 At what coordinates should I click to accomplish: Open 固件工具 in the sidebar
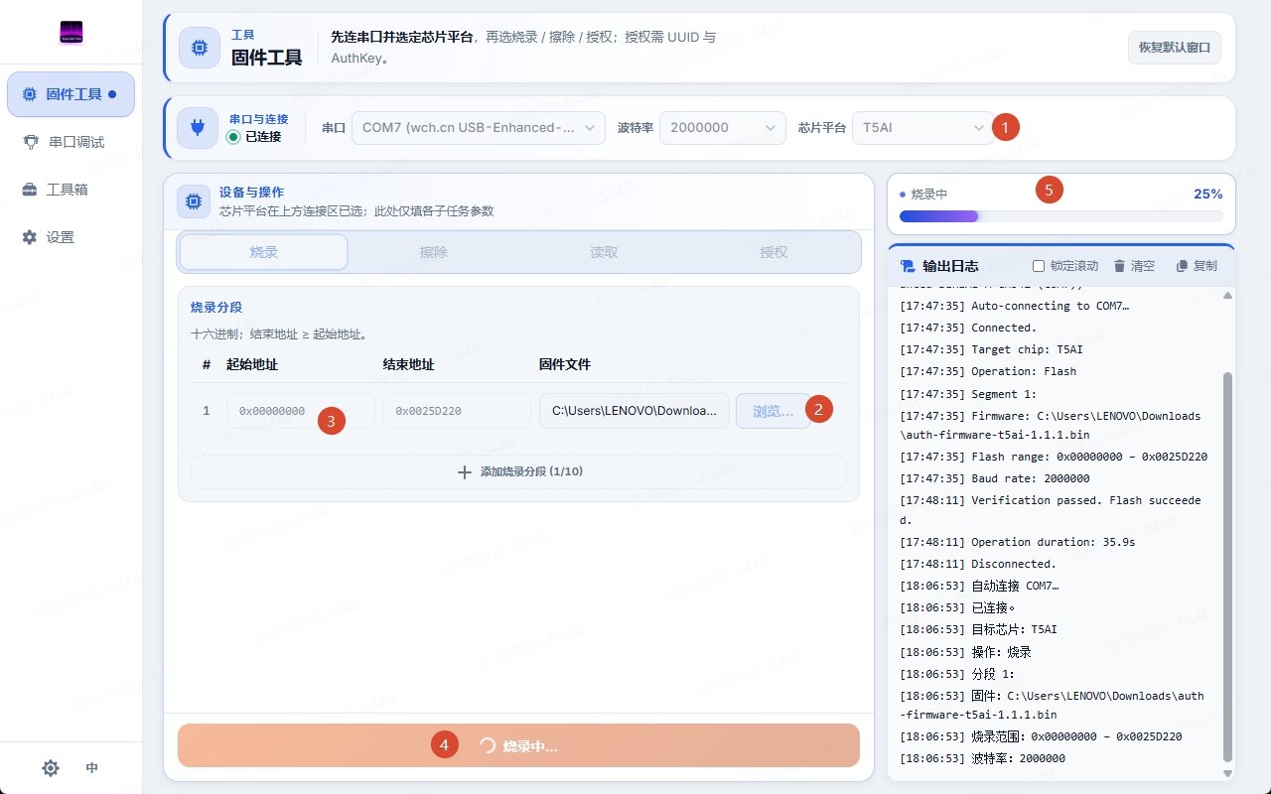71,94
